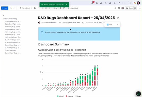This screenshot has width=142, height=97.
Task: Click the chart bar labeled 23
Action: click(x=92, y=78)
